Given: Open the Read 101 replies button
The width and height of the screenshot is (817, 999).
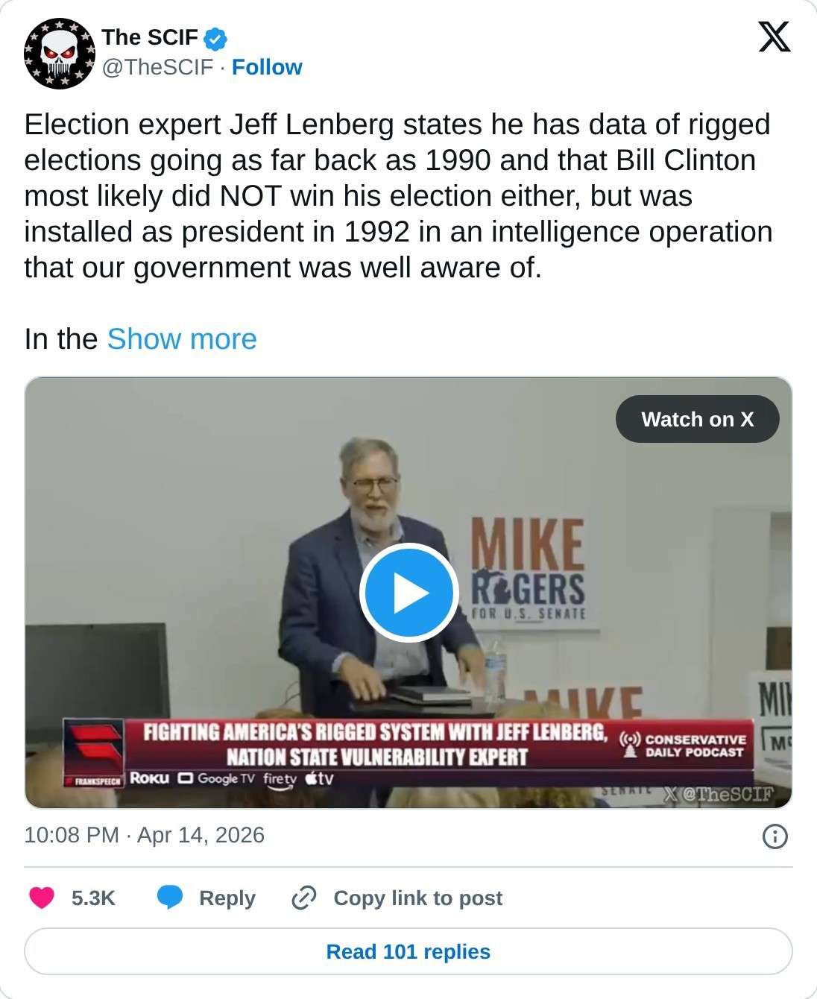Looking at the screenshot, I should tap(408, 951).
